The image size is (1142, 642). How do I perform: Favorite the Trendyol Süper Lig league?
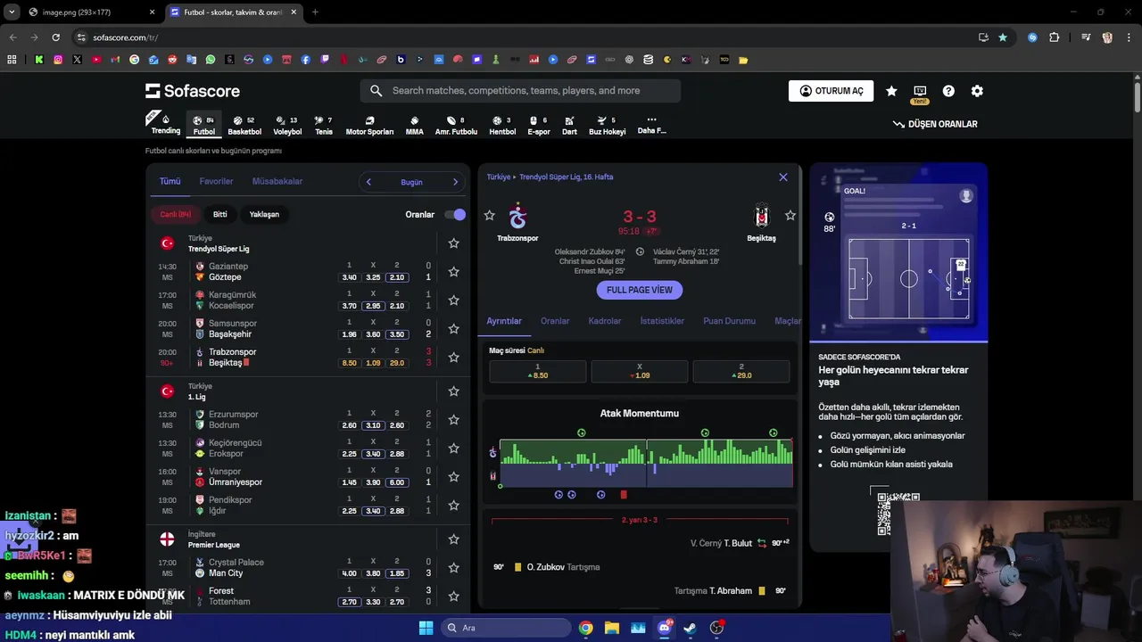[x=453, y=243]
